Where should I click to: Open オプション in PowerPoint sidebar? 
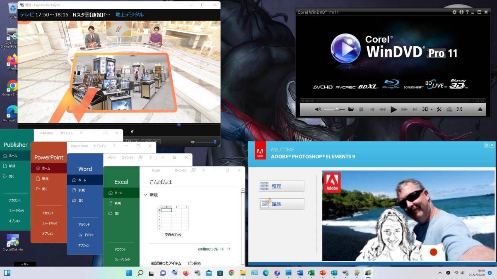tap(48, 234)
